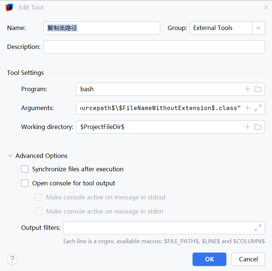Enable Synchronize files after execution
The width and height of the screenshot is (272, 271).
click(x=25, y=169)
